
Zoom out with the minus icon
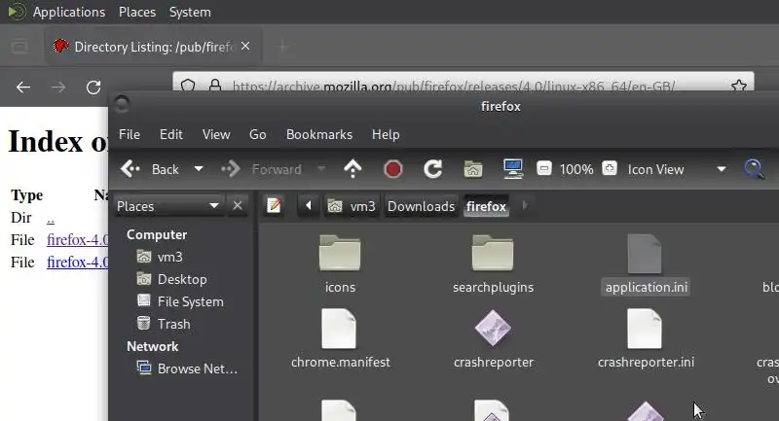pos(544,169)
